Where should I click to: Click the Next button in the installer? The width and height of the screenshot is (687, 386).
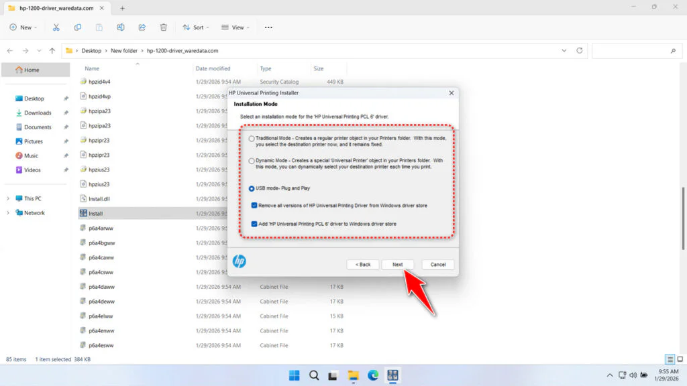tap(398, 264)
